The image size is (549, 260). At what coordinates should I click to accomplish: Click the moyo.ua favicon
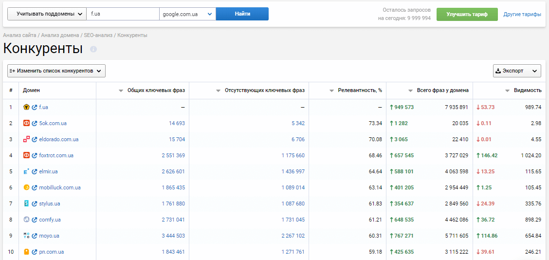point(26,236)
